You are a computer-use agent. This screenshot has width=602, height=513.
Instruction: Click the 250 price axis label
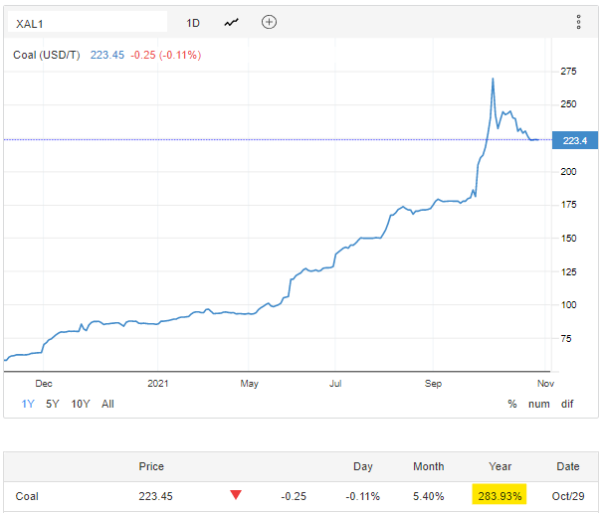point(568,104)
